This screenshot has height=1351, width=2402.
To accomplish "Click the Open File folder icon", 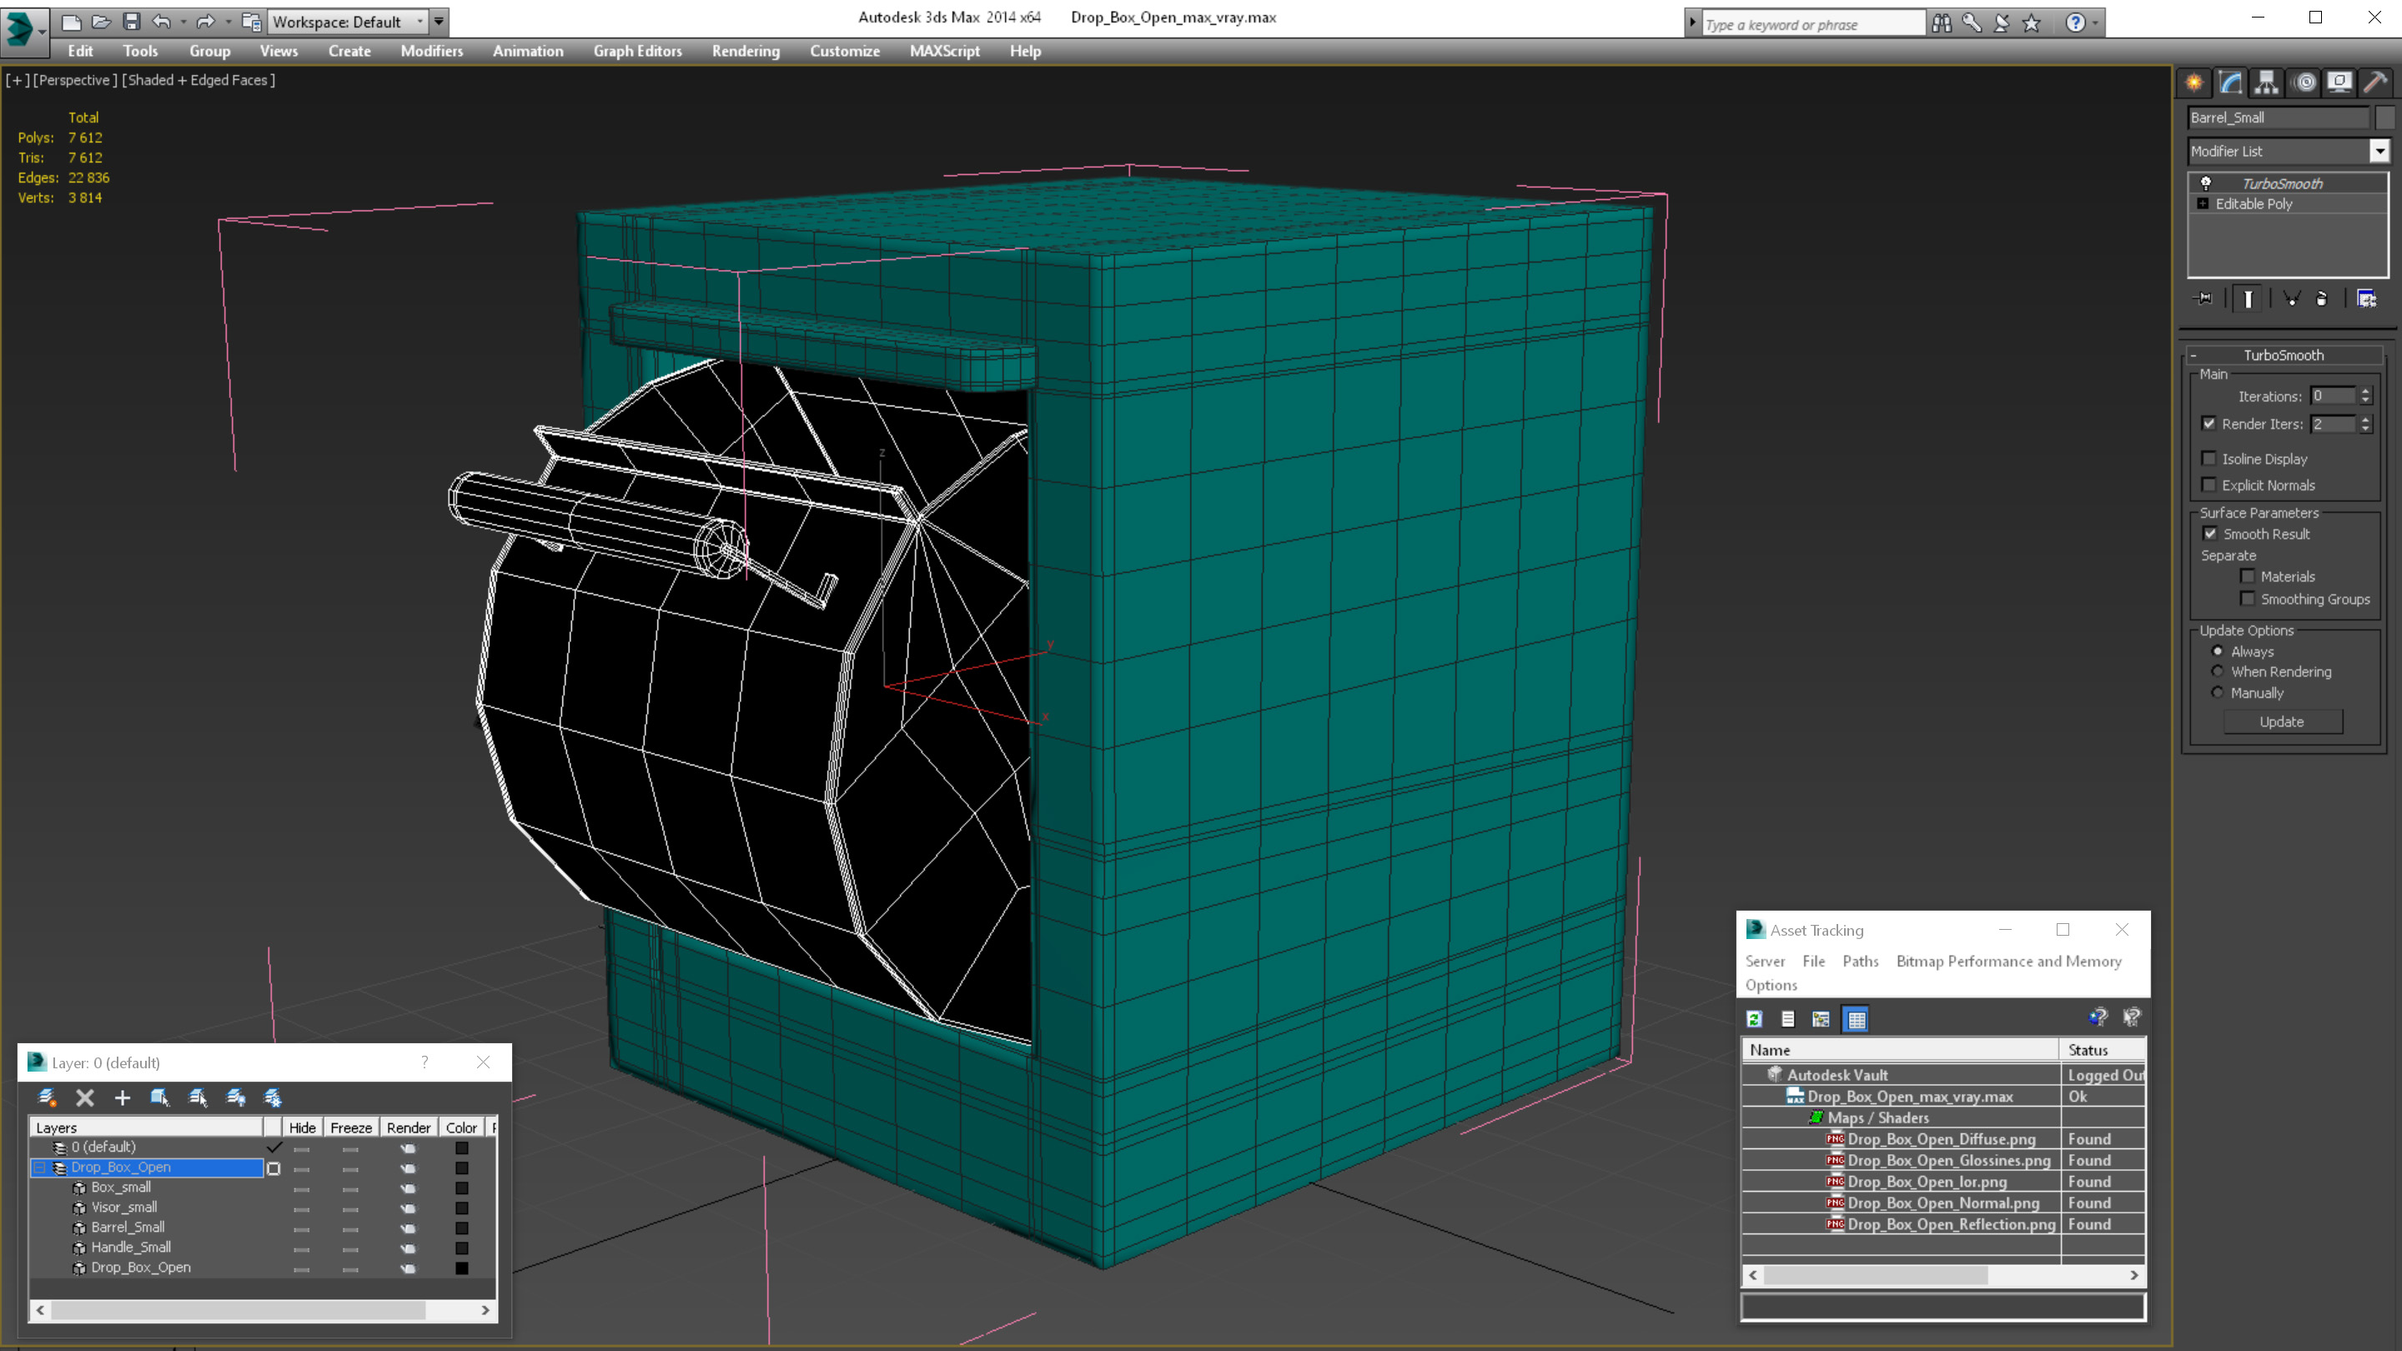I will click(101, 21).
